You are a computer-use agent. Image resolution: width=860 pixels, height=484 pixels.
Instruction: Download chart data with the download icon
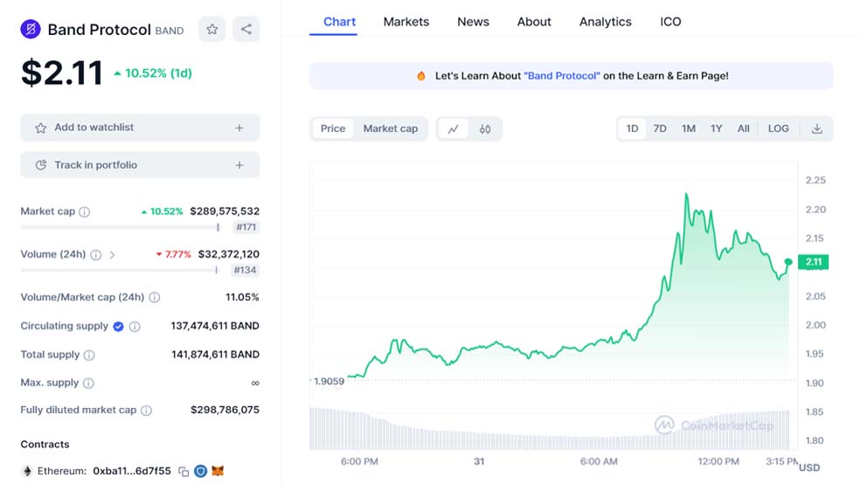[816, 128]
